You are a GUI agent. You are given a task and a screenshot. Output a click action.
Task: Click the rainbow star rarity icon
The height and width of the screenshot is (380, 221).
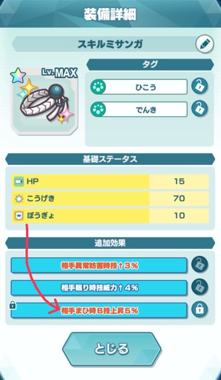pos(18,76)
